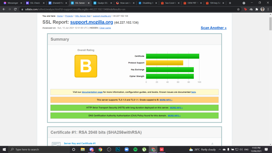
Task: Click the Home breadcrumb link
Action: click(x=60, y=16)
